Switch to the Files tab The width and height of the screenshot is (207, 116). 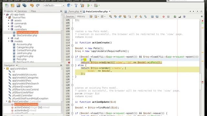[33, 11]
